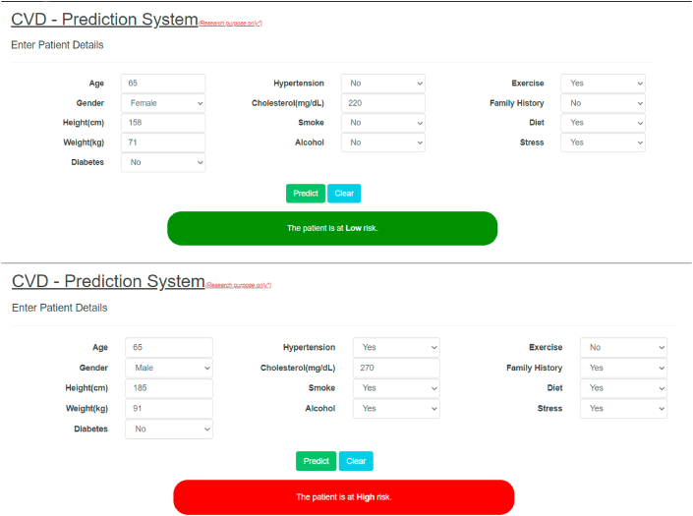
Task: Expand the Hypertension dropdown set to No
Action: point(382,84)
